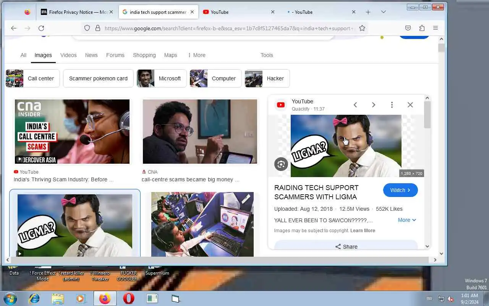Select the Videos search filter

(x=68, y=55)
